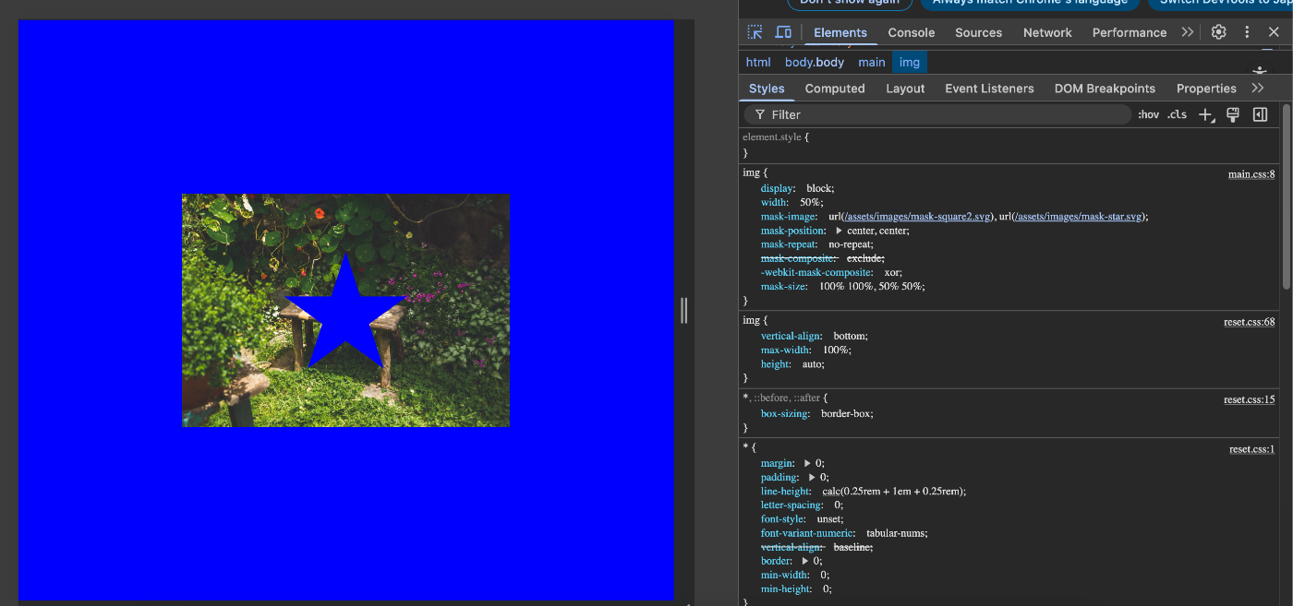Select the Layout sub-tab
1293x606 pixels.
pyautogui.click(x=905, y=89)
